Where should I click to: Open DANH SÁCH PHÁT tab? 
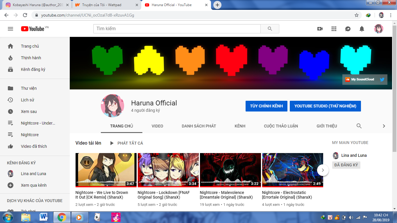[x=199, y=126]
